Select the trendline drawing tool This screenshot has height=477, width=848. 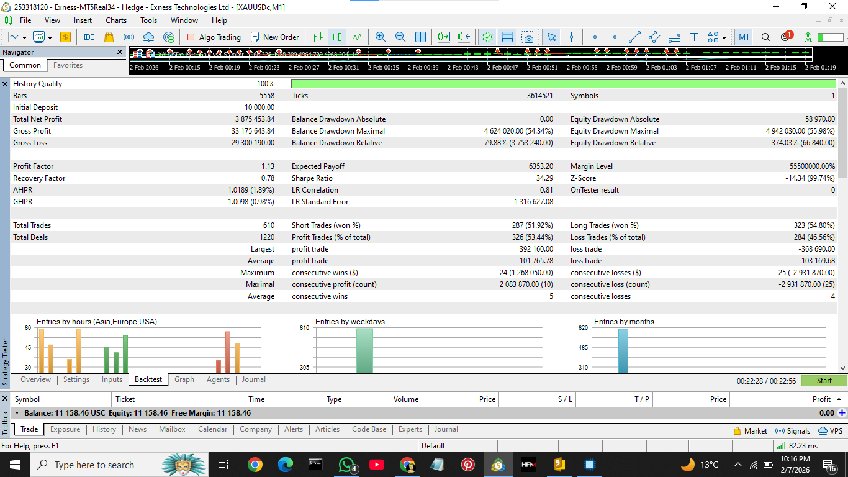click(x=634, y=37)
